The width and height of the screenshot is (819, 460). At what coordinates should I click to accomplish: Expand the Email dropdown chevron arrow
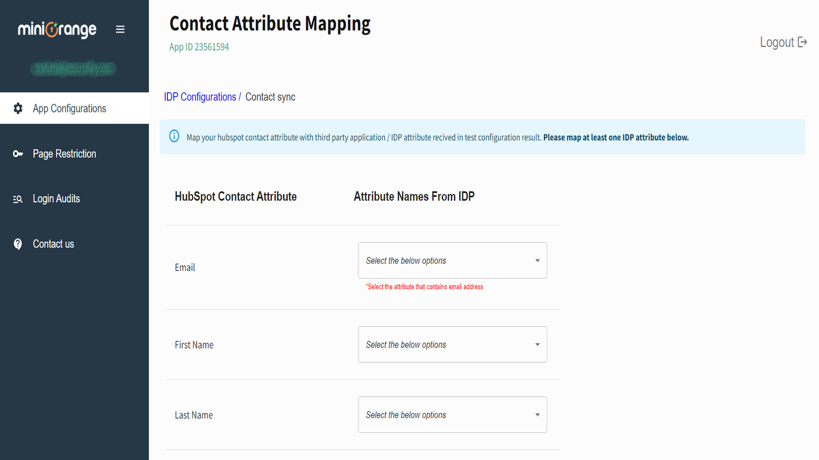(537, 260)
